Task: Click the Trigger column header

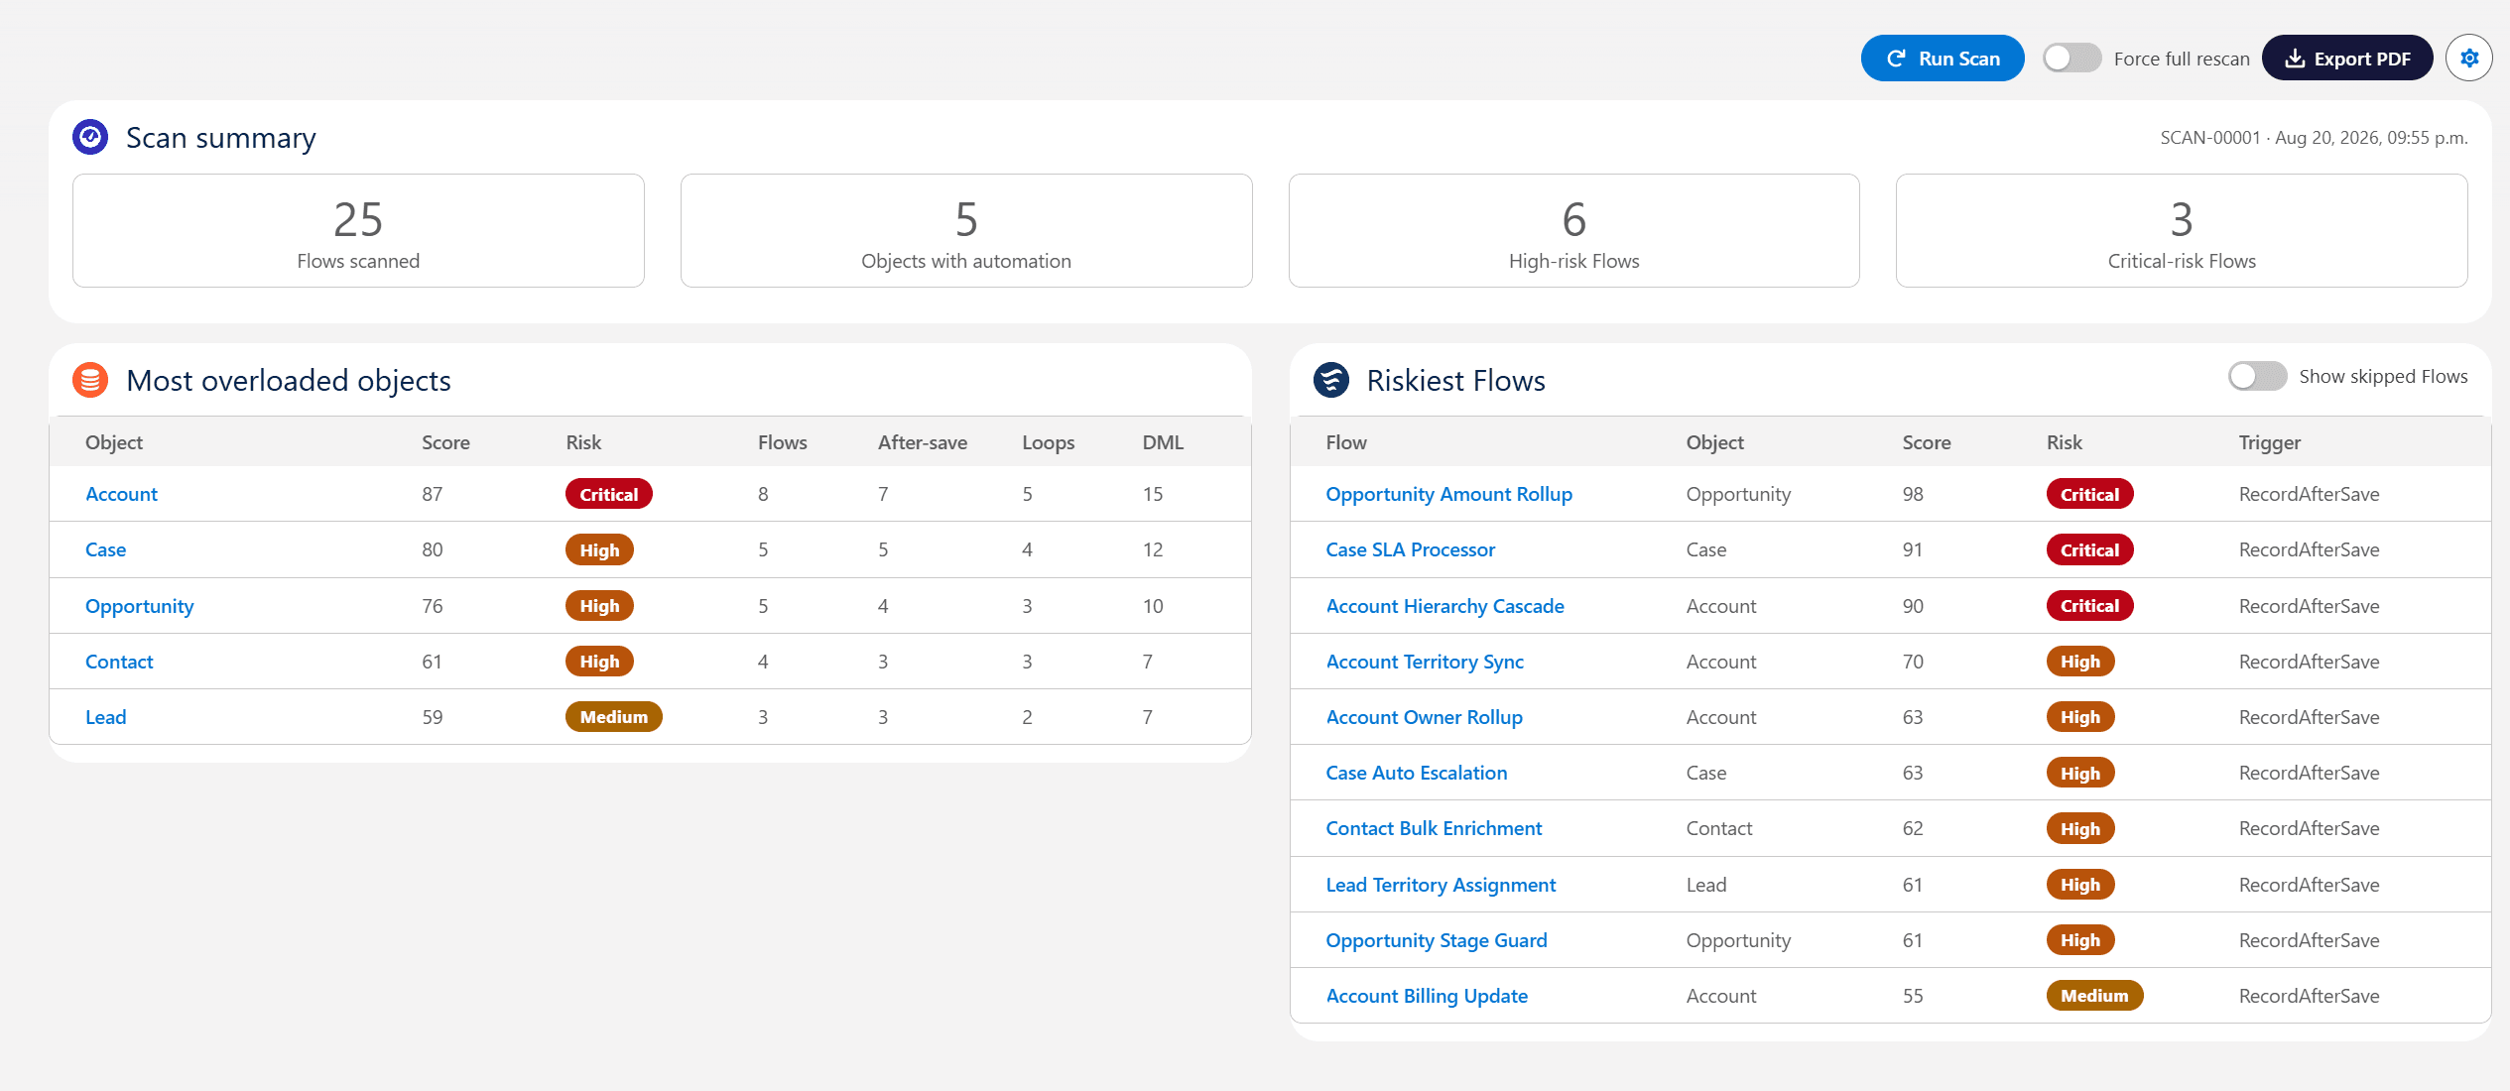Action: [2269, 442]
